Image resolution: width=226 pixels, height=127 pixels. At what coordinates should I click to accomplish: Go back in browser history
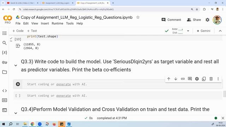click(x=3, y=10)
